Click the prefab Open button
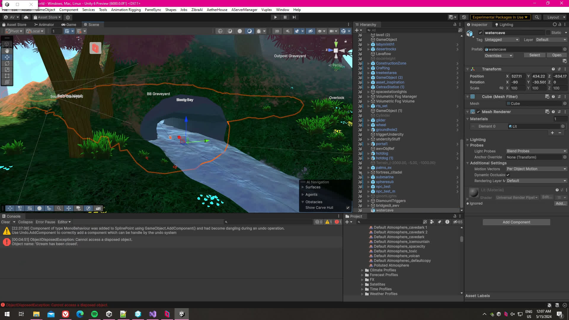 [x=557, y=55]
